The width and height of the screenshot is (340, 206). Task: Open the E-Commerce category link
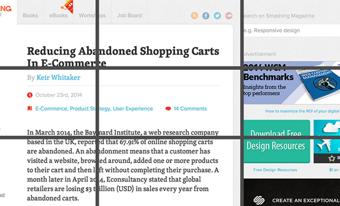(x=51, y=109)
